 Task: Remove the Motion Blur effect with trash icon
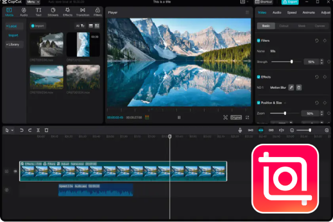(x=299, y=88)
